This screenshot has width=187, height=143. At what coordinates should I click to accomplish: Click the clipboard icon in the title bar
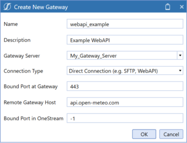[x=168, y=7]
